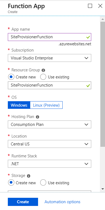
Task: Click the App name input field
Action: 49,37
